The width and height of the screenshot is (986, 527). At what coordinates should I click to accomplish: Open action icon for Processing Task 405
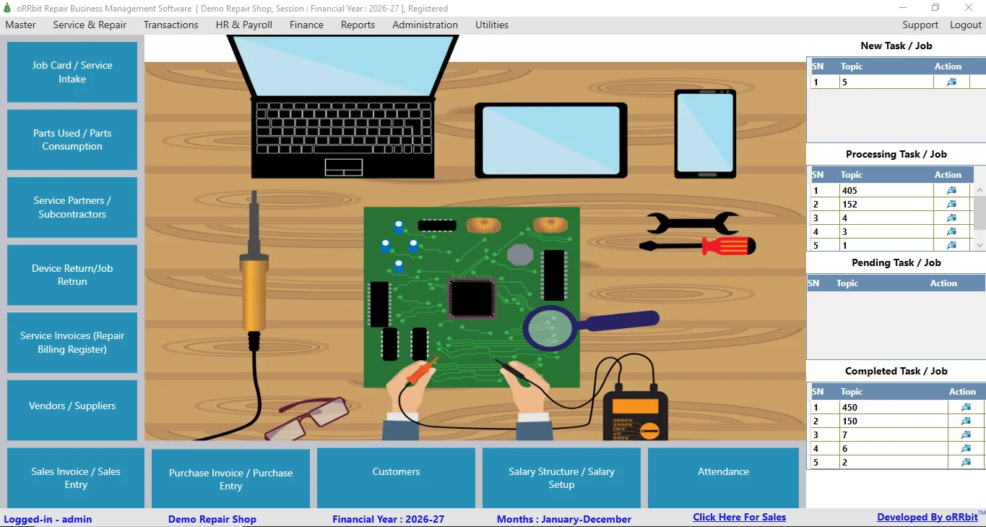pos(951,190)
